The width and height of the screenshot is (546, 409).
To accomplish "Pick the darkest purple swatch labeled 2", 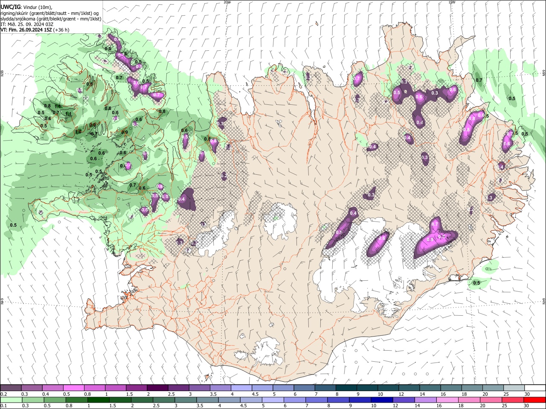I will click(x=157, y=388).
